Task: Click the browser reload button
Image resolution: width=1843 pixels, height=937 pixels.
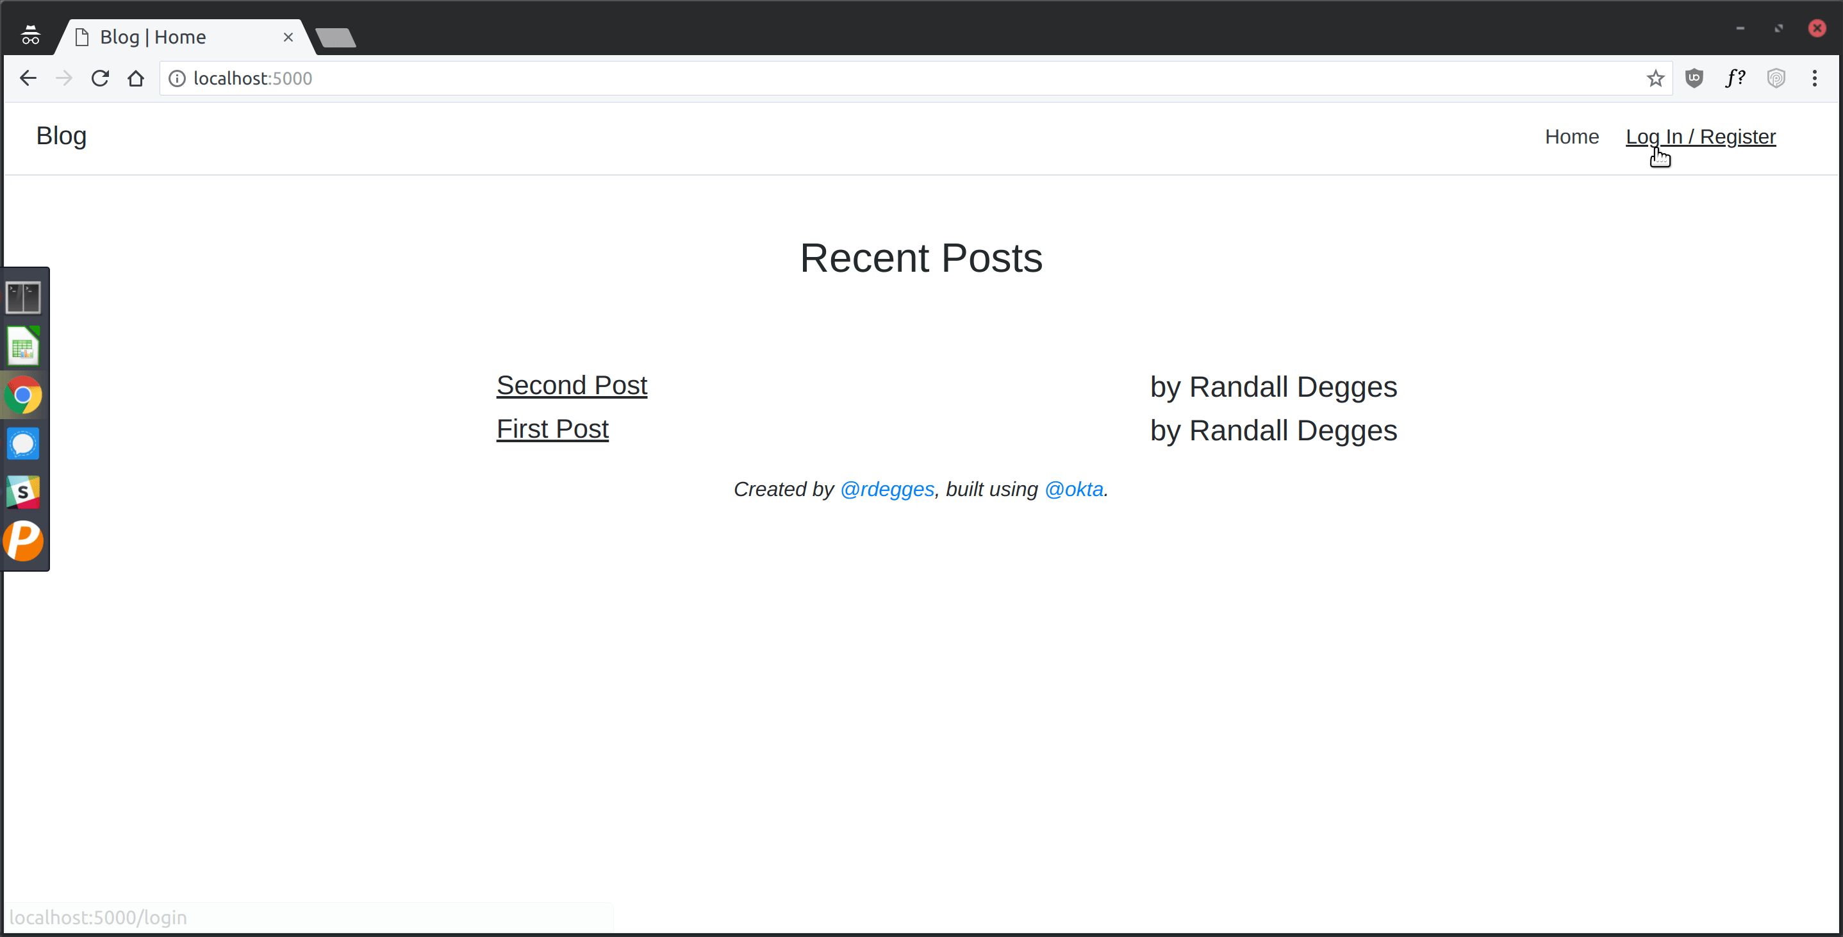Action: [101, 78]
